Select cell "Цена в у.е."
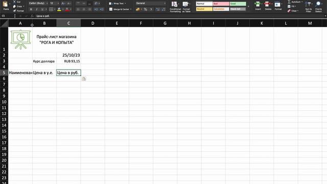 [x=44, y=73]
